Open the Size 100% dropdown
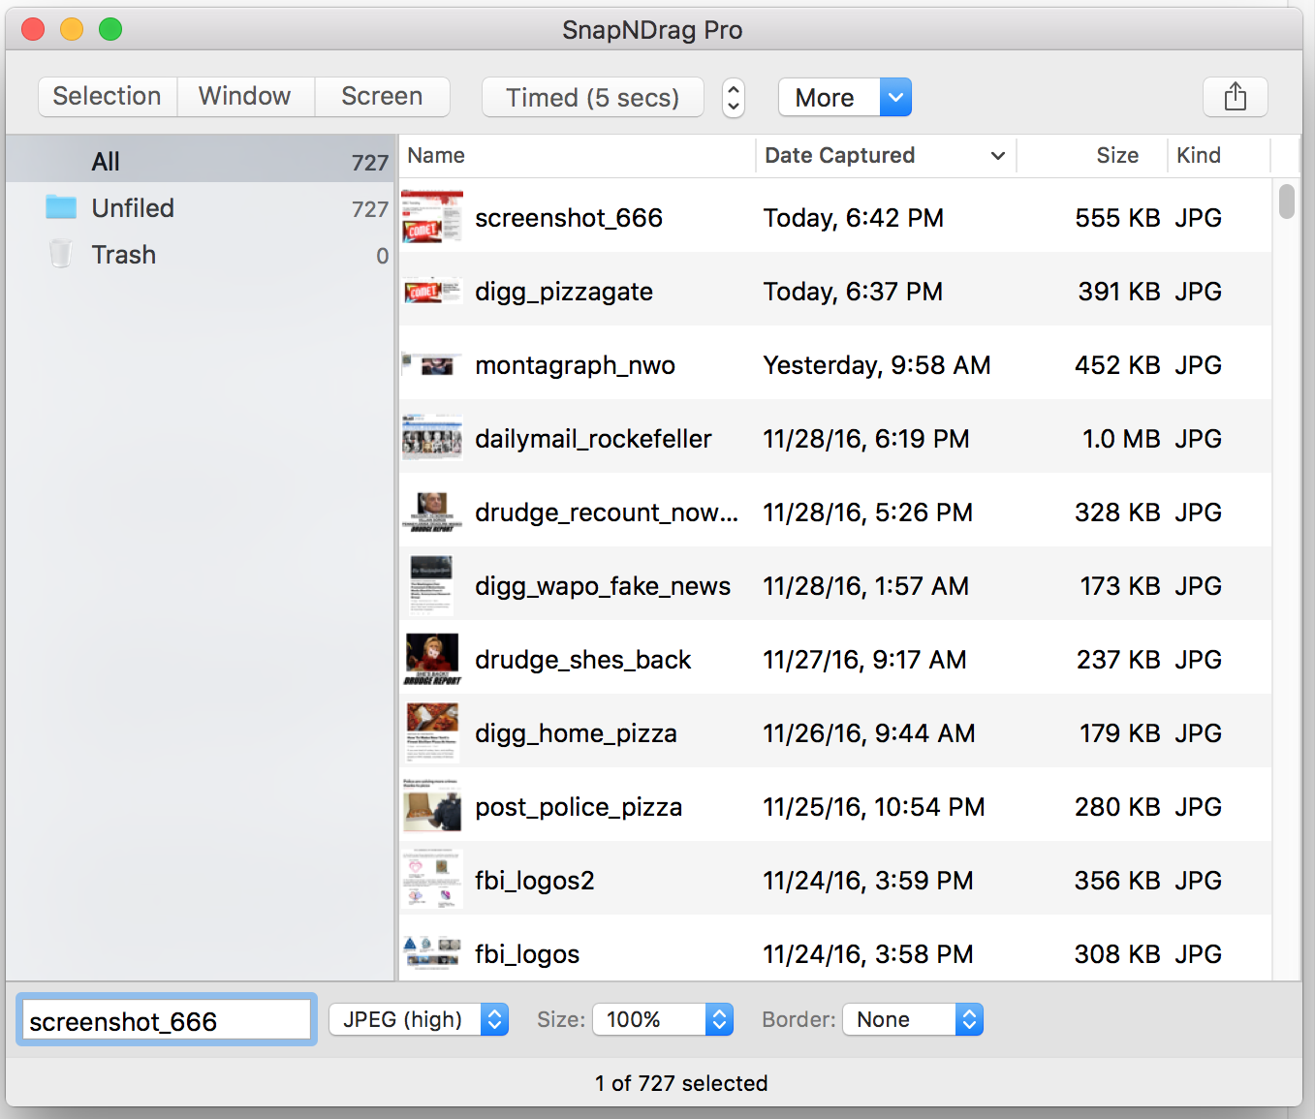The height and width of the screenshot is (1119, 1315). click(663, 1019)
